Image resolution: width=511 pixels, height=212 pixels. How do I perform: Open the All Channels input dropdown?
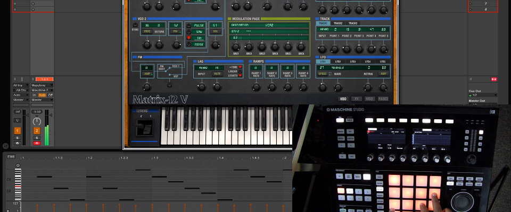coord(21,90)
